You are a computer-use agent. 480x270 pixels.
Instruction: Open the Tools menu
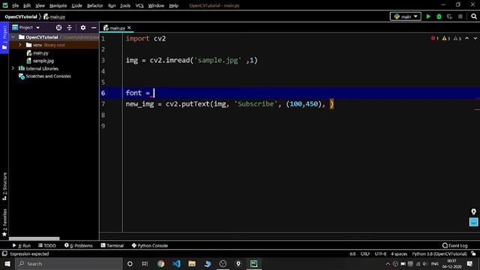(125, 5)
